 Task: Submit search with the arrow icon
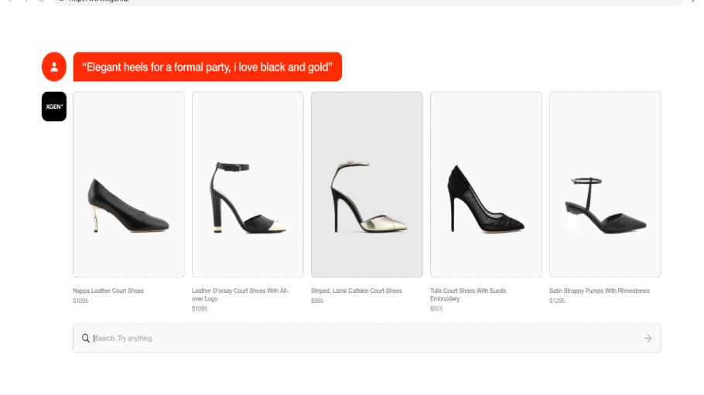(648, 338)
